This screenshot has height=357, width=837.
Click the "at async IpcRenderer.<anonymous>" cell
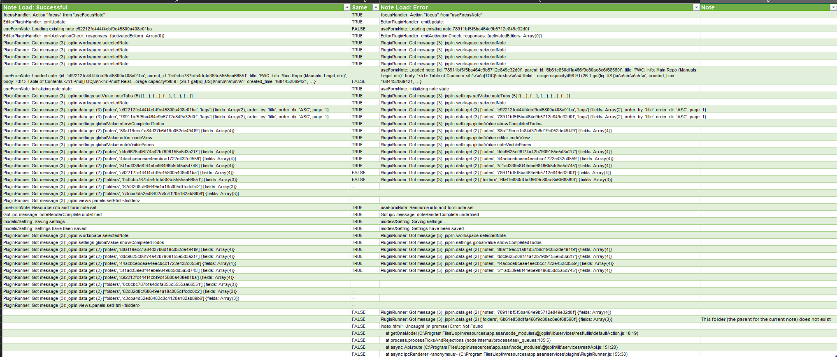[539, 354]
